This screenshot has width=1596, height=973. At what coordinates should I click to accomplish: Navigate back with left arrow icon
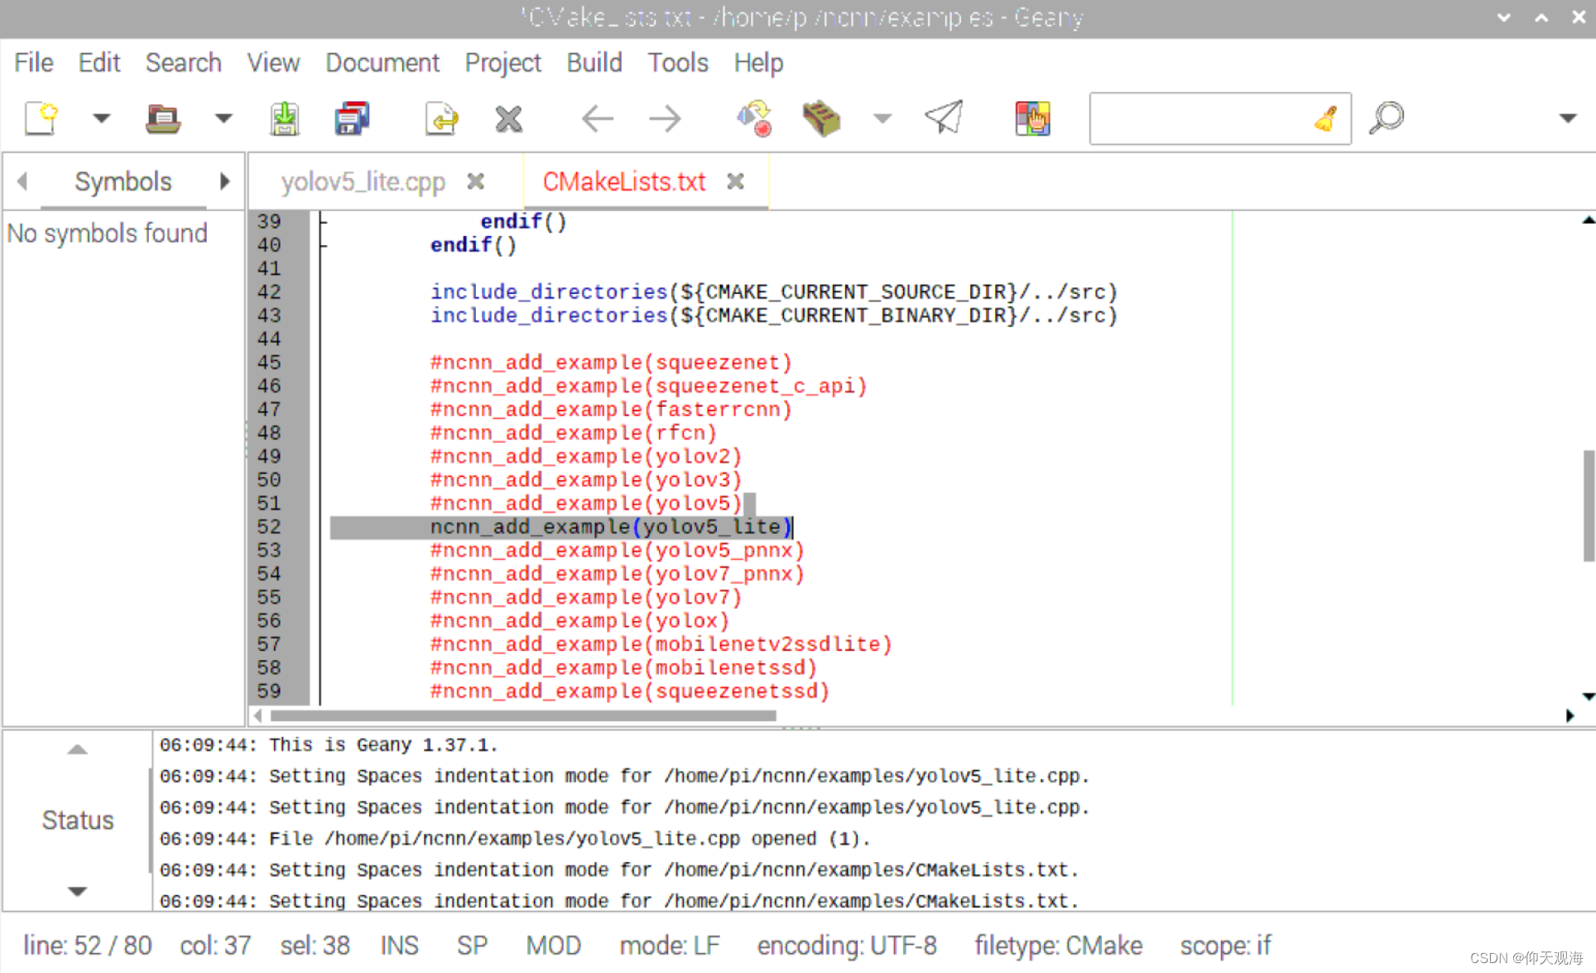pos(597,118)
